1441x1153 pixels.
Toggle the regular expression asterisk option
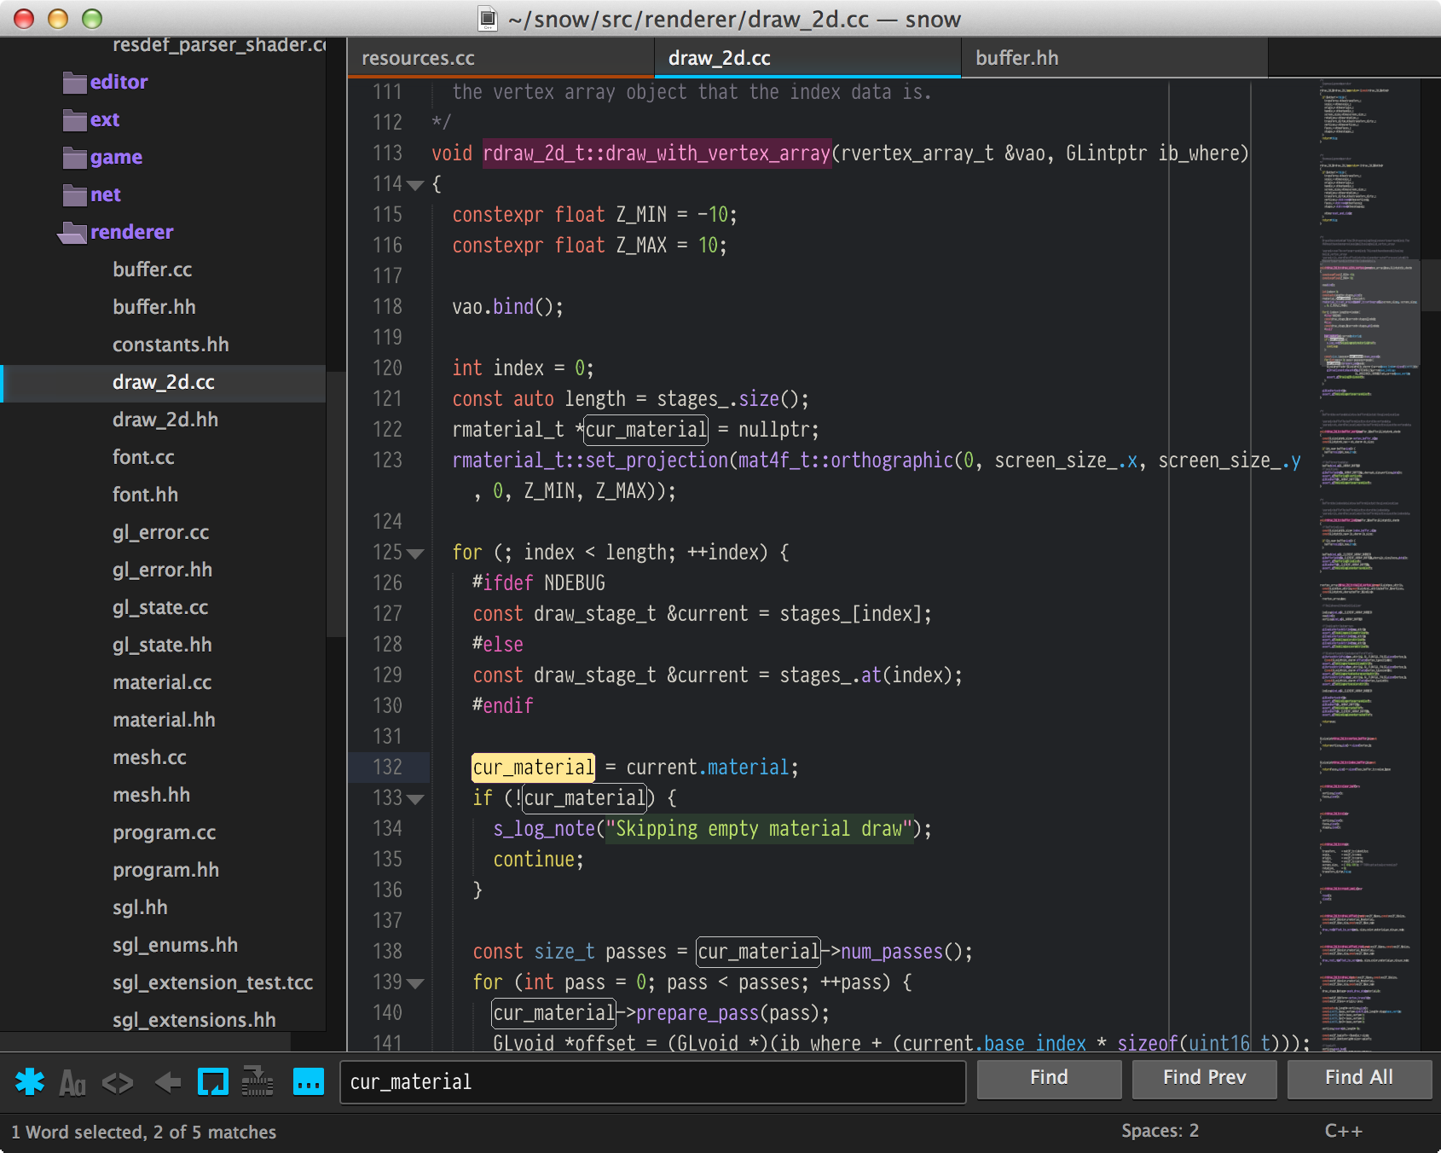pos(30,1082)
